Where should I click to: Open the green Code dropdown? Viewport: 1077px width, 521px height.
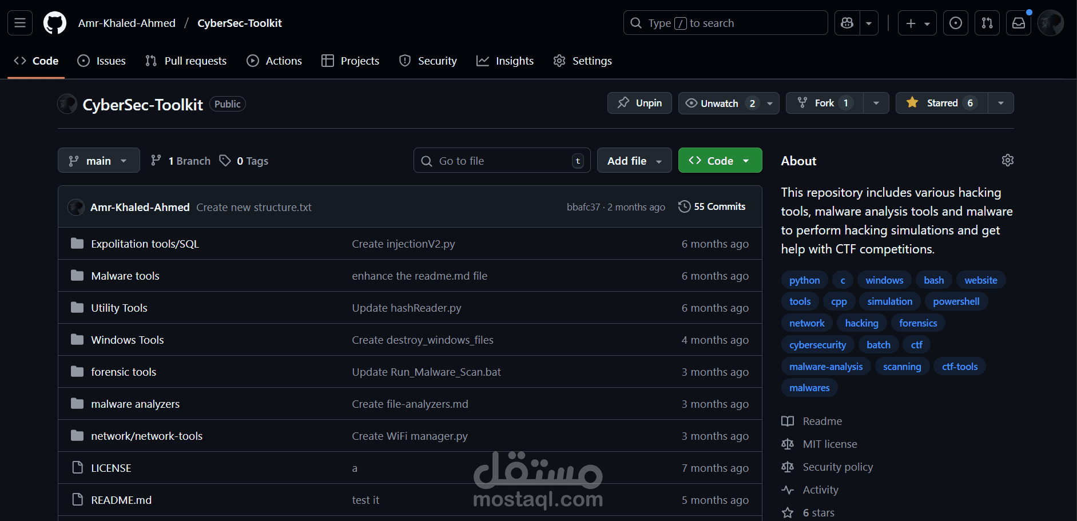point(720,160)
